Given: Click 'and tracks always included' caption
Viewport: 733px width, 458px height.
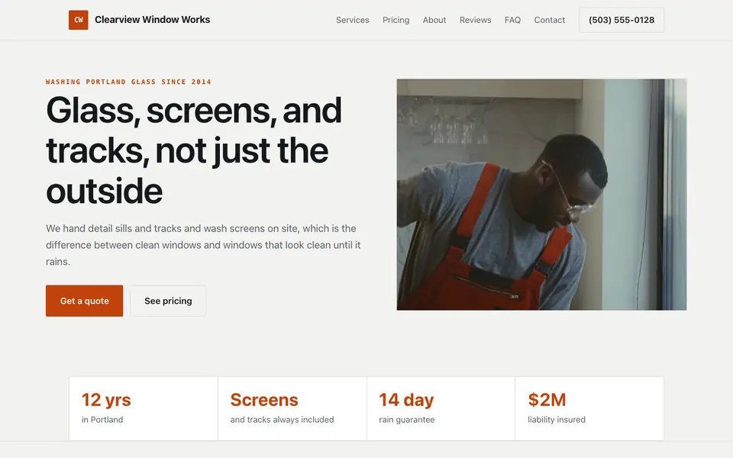Looking at the screenshot, I should click(282, 420).
